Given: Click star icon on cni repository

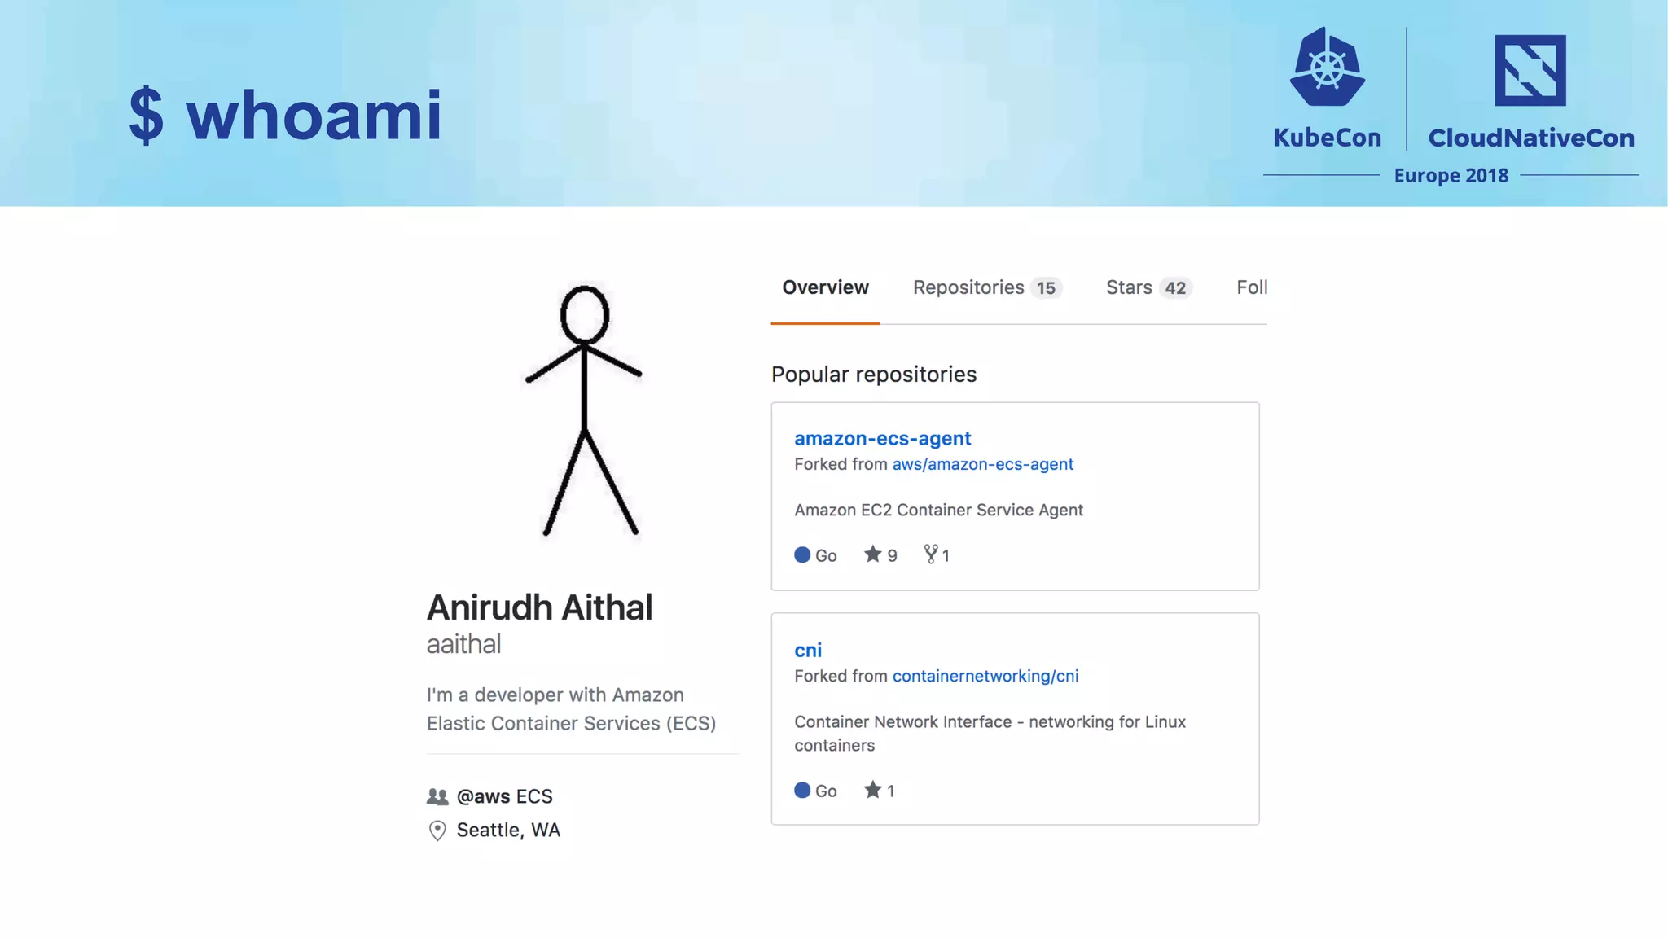Looking at the screenshot, I should (x=872, y=790).
